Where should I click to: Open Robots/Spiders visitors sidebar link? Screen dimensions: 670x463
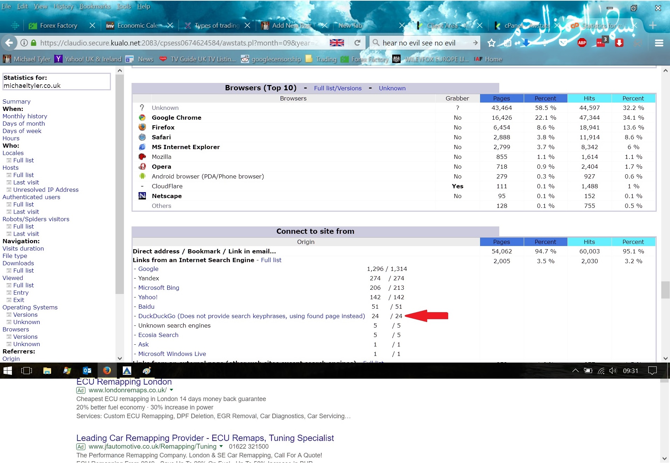(36, 219)
